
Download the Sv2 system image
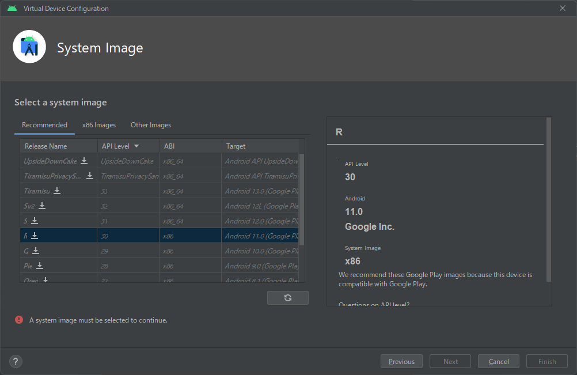point(42,206)
